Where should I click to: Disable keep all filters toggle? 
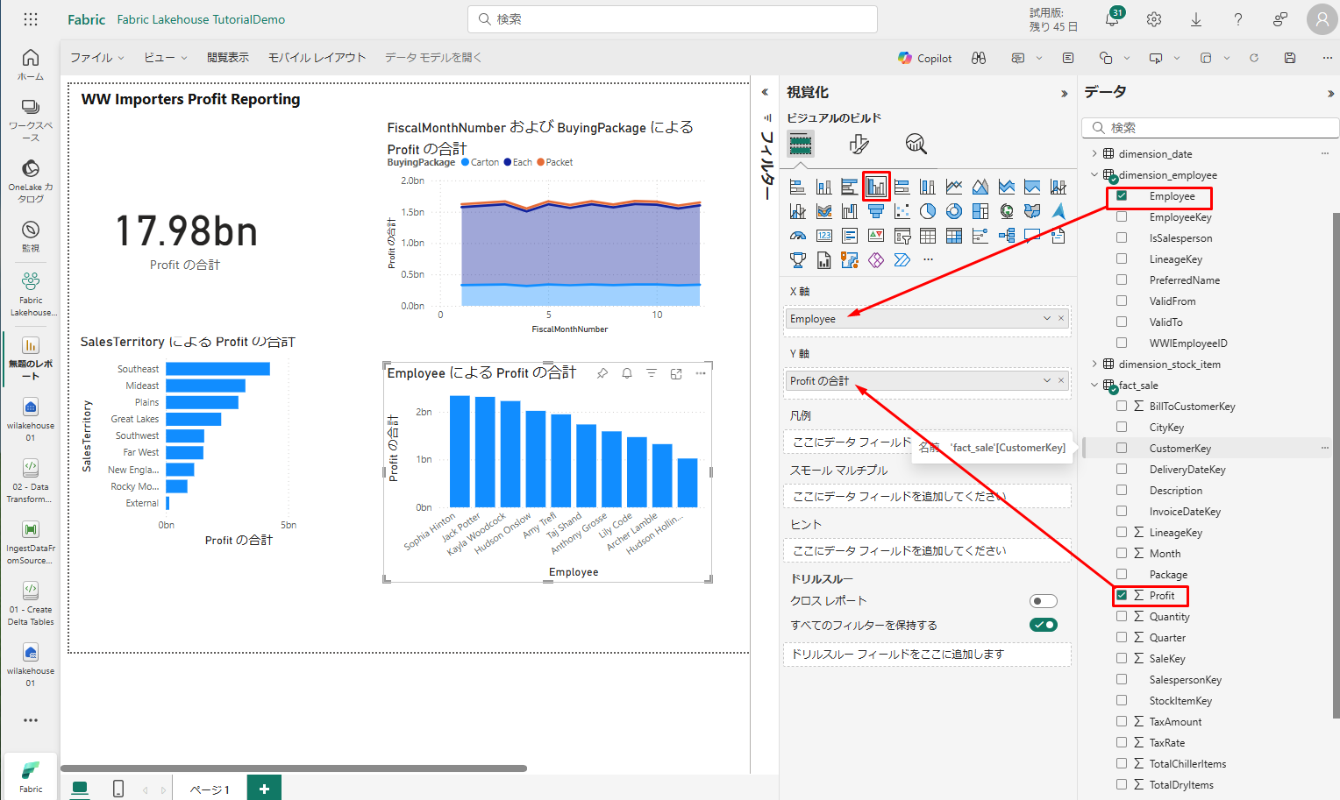1043,625
